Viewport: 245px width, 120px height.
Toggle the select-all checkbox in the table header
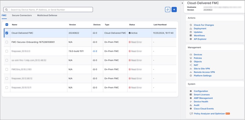[x=7, y=25]
